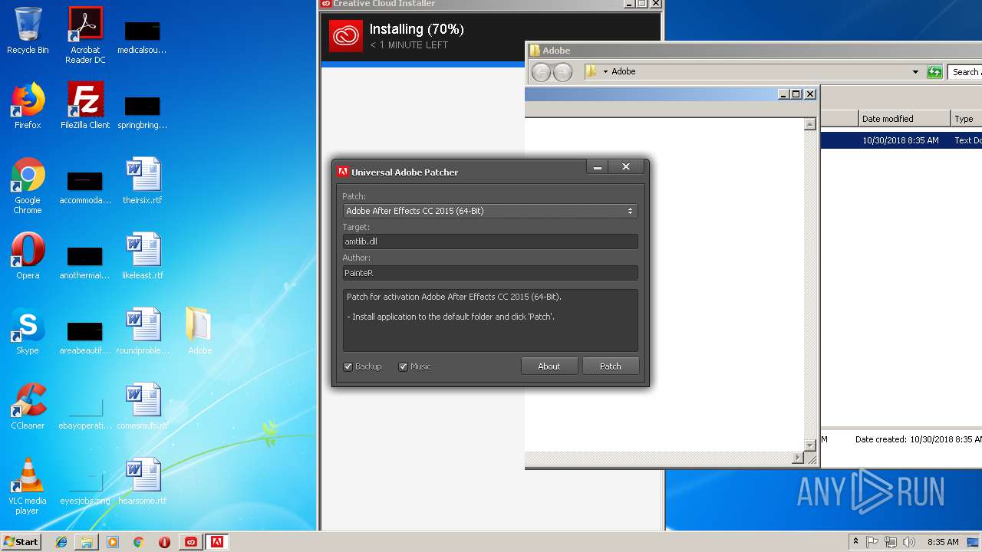Viewport: 982px width, 552px height.
Task: Open the Patch selection dropdown
Action: 489,211
